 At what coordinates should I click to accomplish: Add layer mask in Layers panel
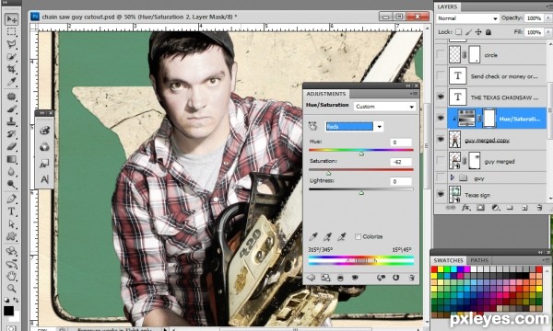[x=480, y=208]
